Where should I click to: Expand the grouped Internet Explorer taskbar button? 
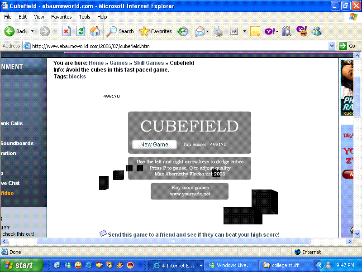pos(176,265)
